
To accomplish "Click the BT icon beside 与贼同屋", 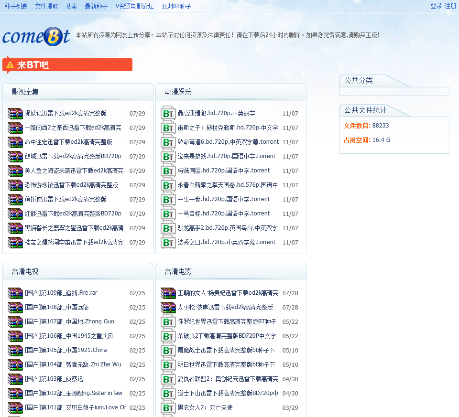I will (168, 171).
